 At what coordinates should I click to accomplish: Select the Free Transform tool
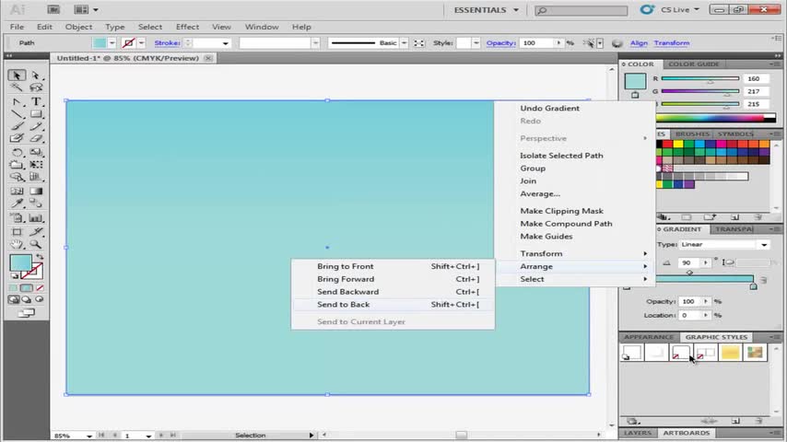pyautogui.click(x=36, y=165)
